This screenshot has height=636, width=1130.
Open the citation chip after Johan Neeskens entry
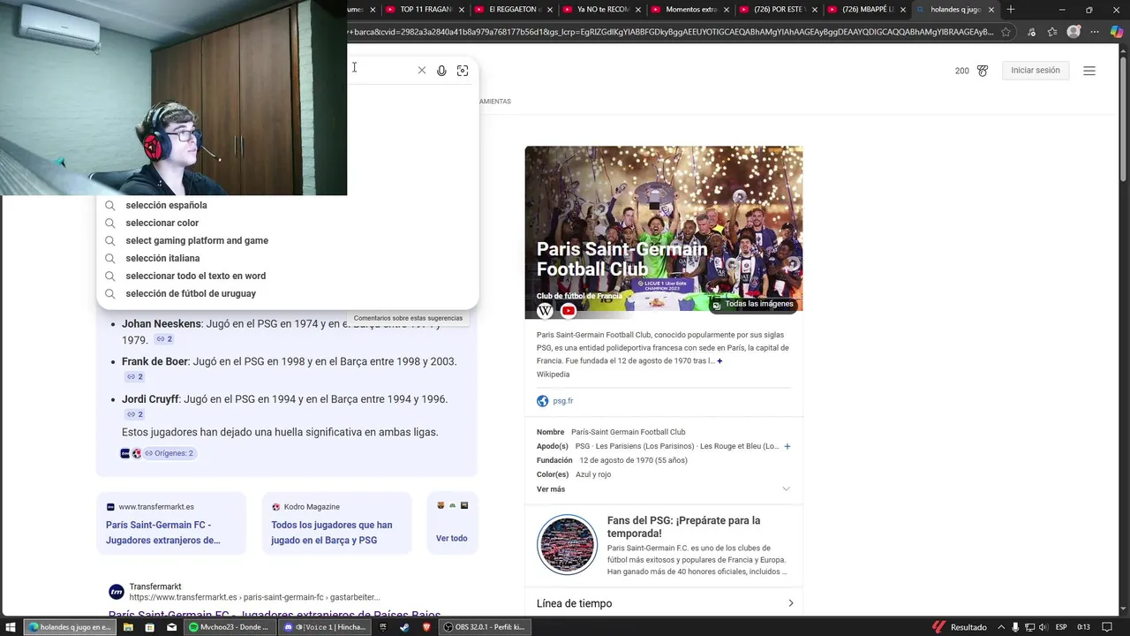point(164,339)
